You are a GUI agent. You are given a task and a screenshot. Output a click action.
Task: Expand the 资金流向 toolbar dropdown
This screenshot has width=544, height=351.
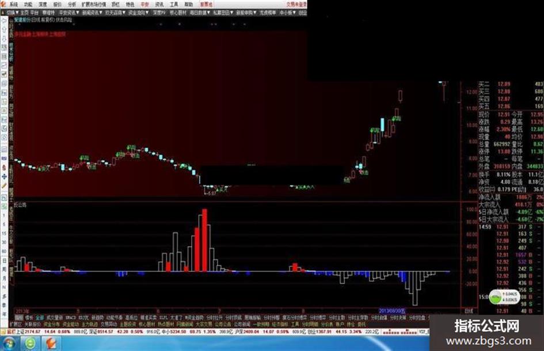(138, 13)
